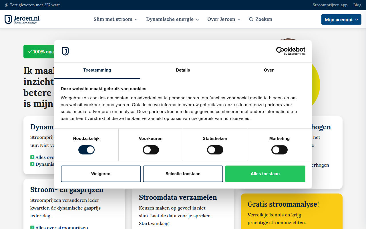Screen dimensions: 366x229
Task: Open 'Alles over stroomprijzen' link
Action: [62, 228]
